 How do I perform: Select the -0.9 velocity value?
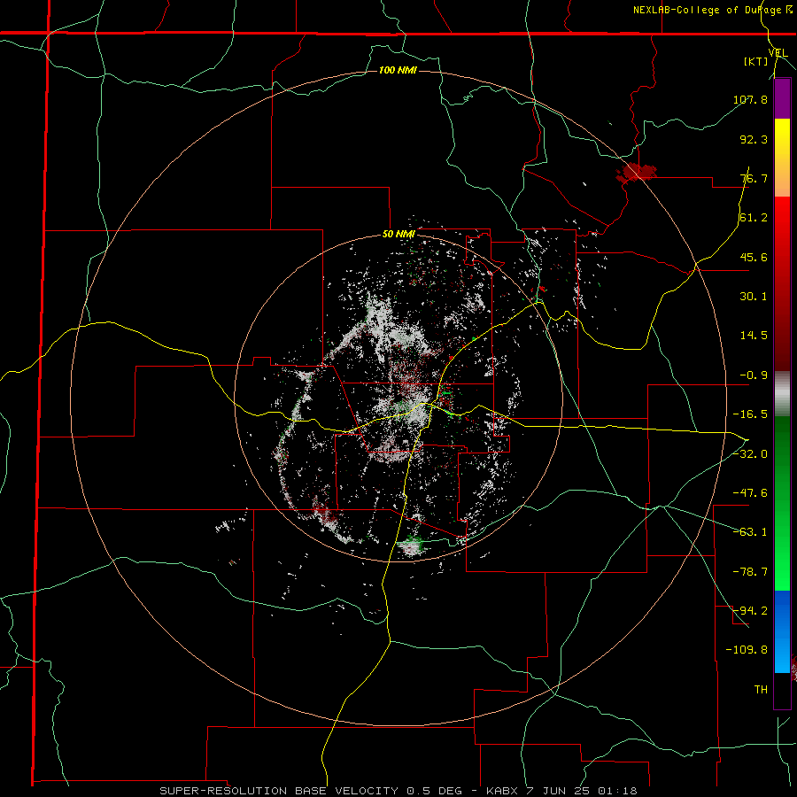(x=750, y=375)
